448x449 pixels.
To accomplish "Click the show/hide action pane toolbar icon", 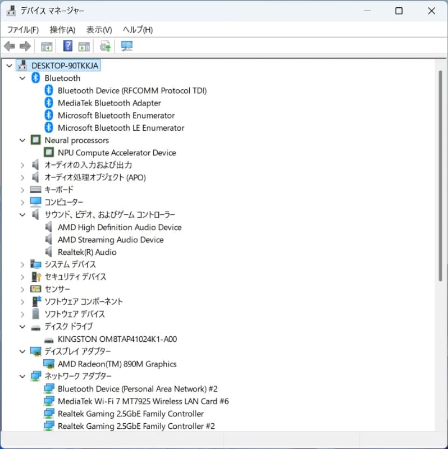I will pos(84,47).
